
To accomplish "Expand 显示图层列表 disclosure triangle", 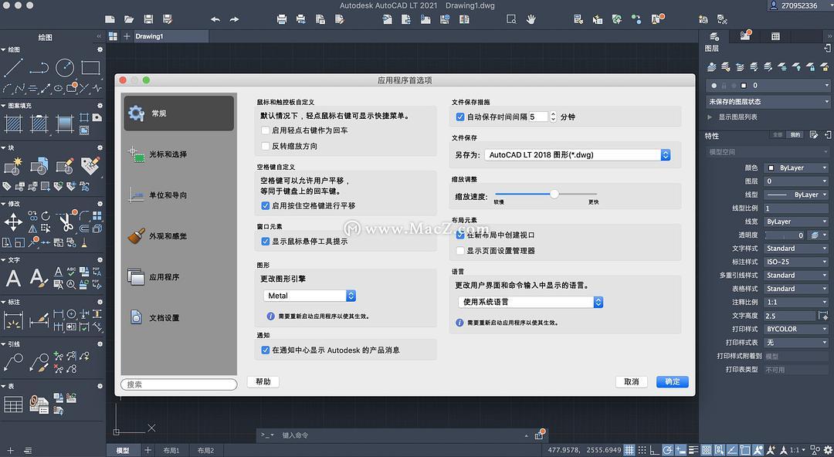I will (x=710, y=117).
